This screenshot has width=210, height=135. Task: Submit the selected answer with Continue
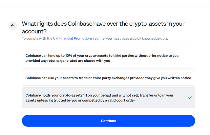(x=108, y=121)
